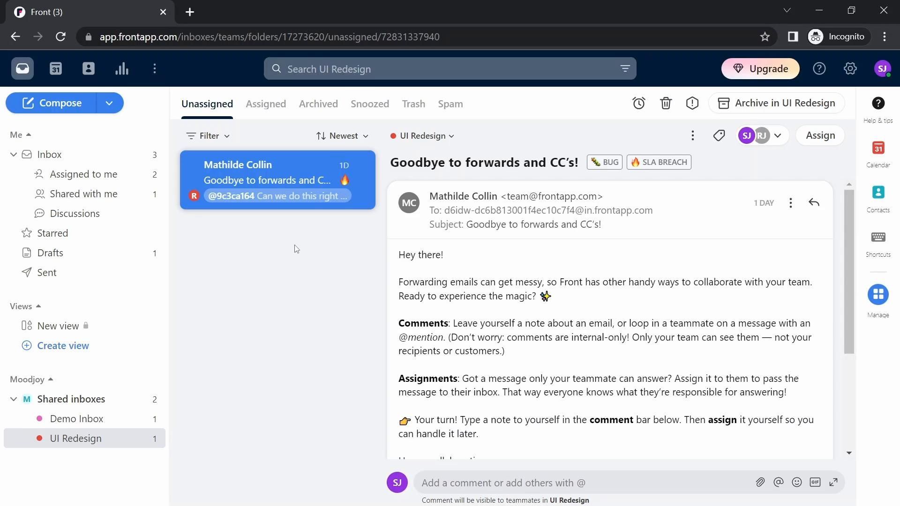Click the Assign button
This screenshot has height=506, width=900.
point(820,135)
